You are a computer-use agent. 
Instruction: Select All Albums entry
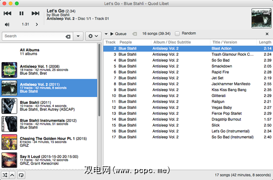tap(49, 52)
